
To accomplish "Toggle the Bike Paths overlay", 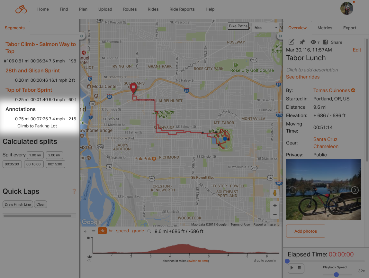I will [x=238, y=26].
